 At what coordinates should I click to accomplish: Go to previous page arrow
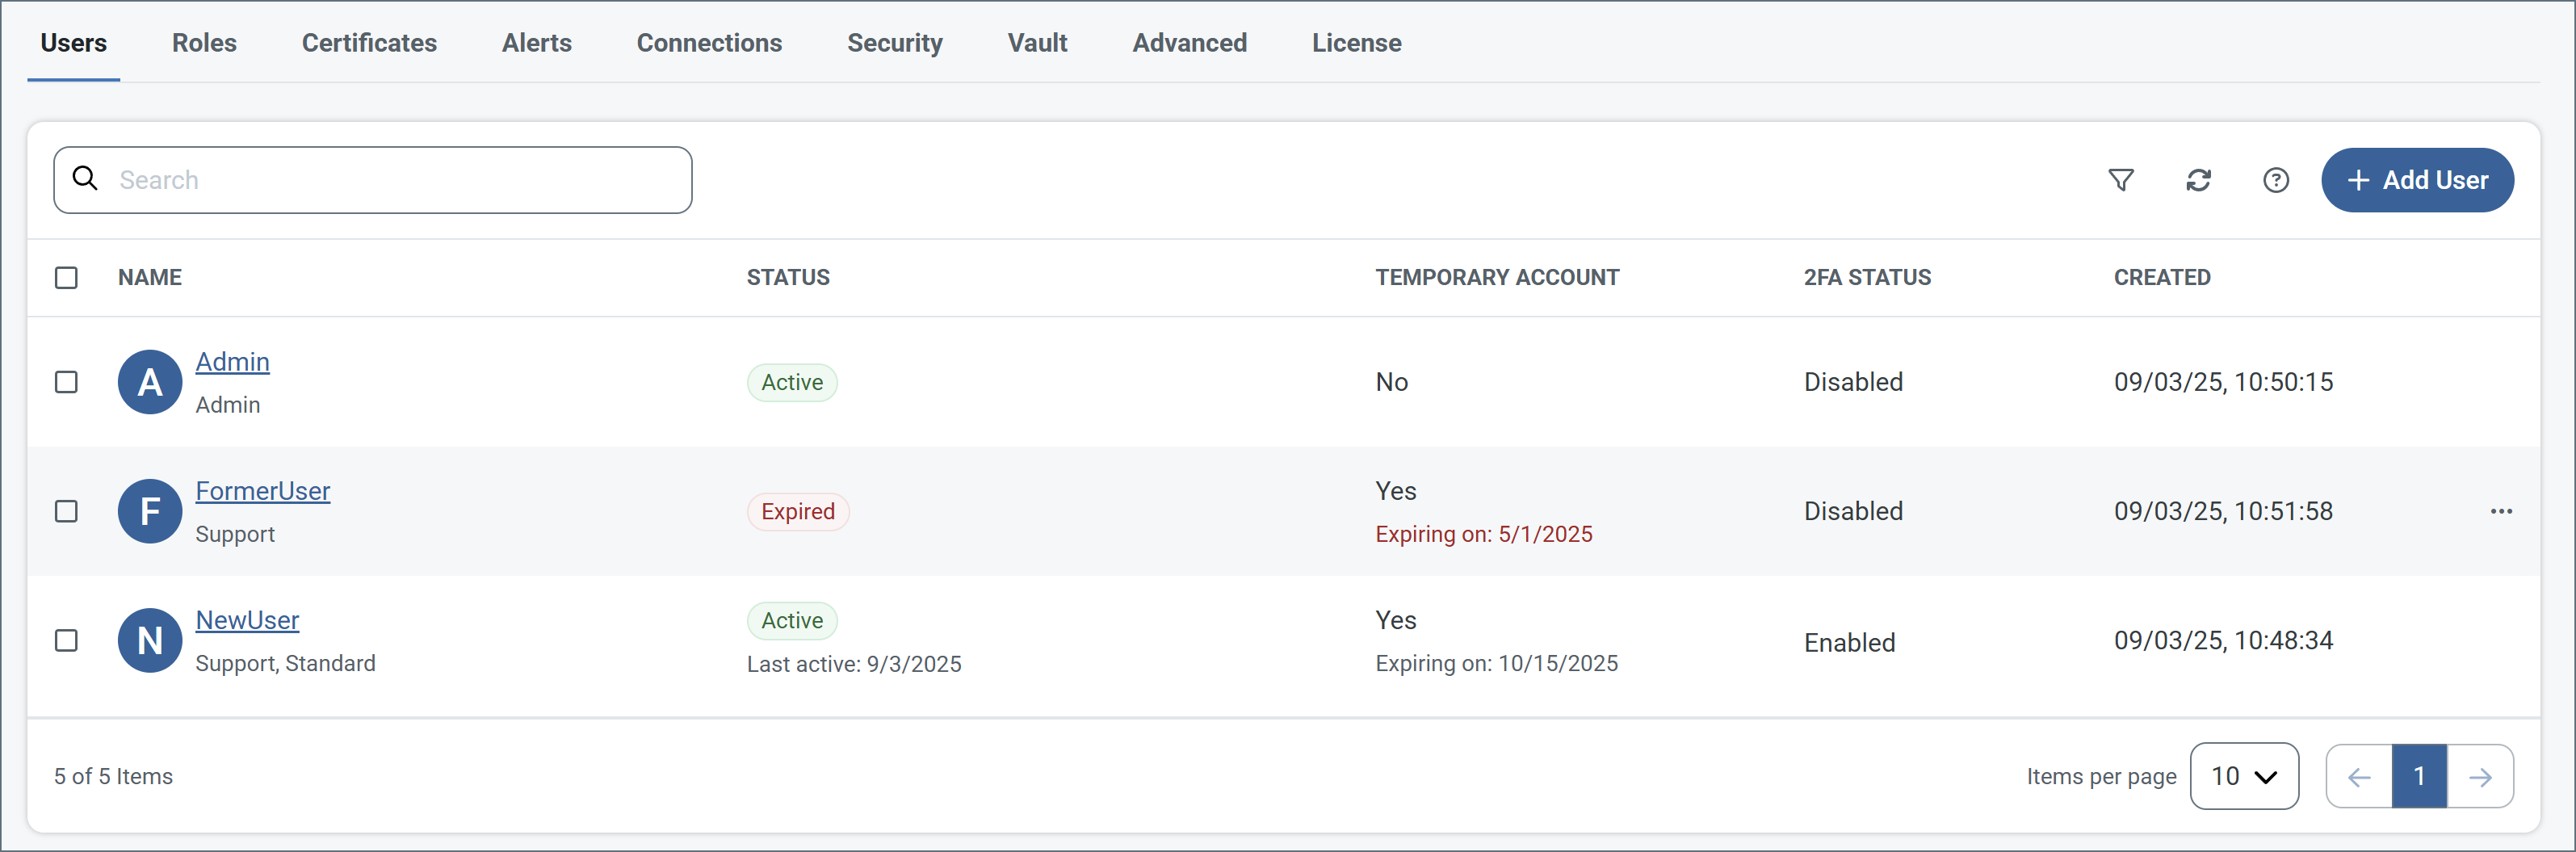pos(2359,776)
